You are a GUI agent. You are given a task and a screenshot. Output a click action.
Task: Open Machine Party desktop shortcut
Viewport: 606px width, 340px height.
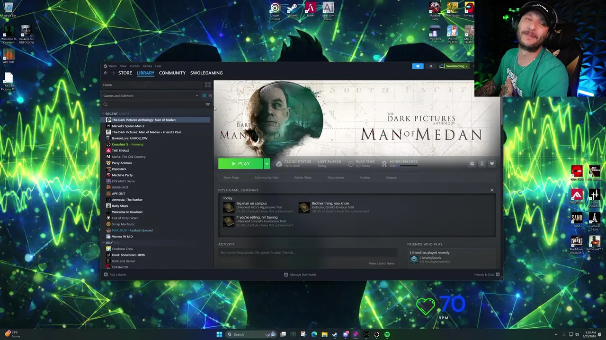pos(435,11)
